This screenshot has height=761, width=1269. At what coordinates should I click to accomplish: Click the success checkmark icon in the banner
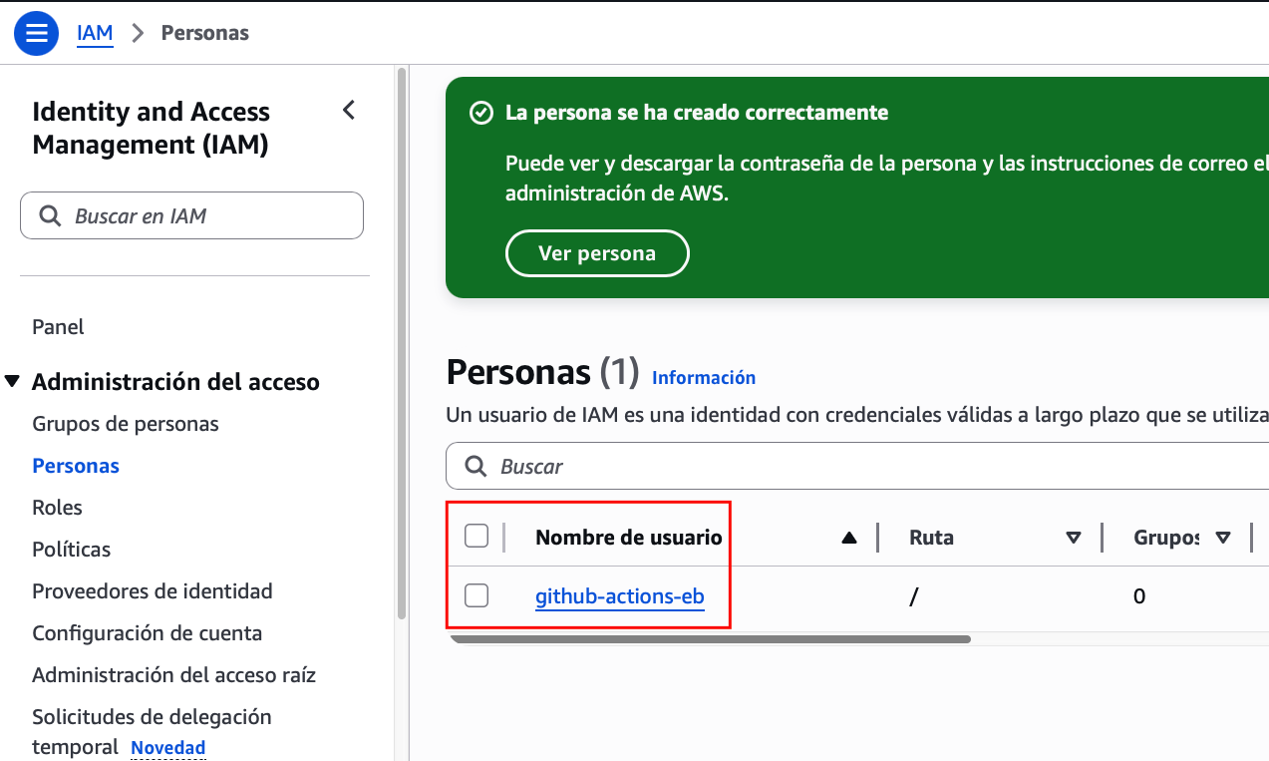[x=480, y=113]
